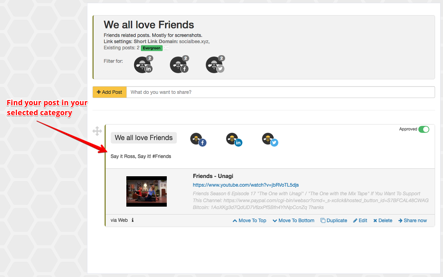
Task: Focus the 'What do you want to share?' field
Action: [281, 92]
